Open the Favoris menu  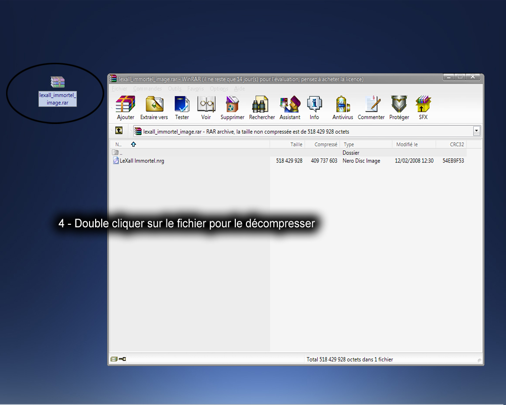195,89
